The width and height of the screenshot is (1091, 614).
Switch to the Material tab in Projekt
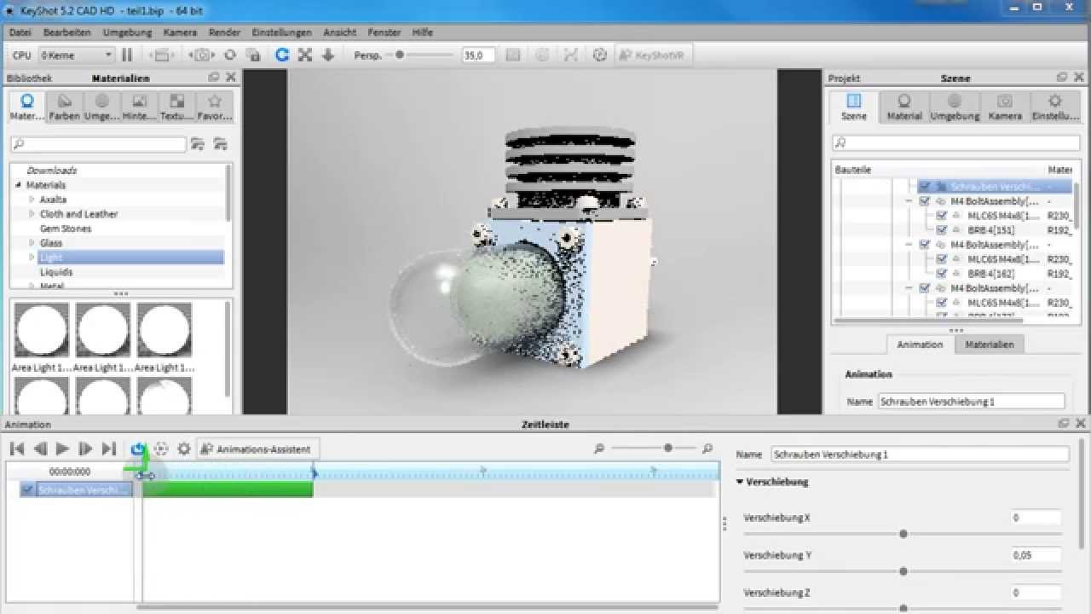click(904, 107)
